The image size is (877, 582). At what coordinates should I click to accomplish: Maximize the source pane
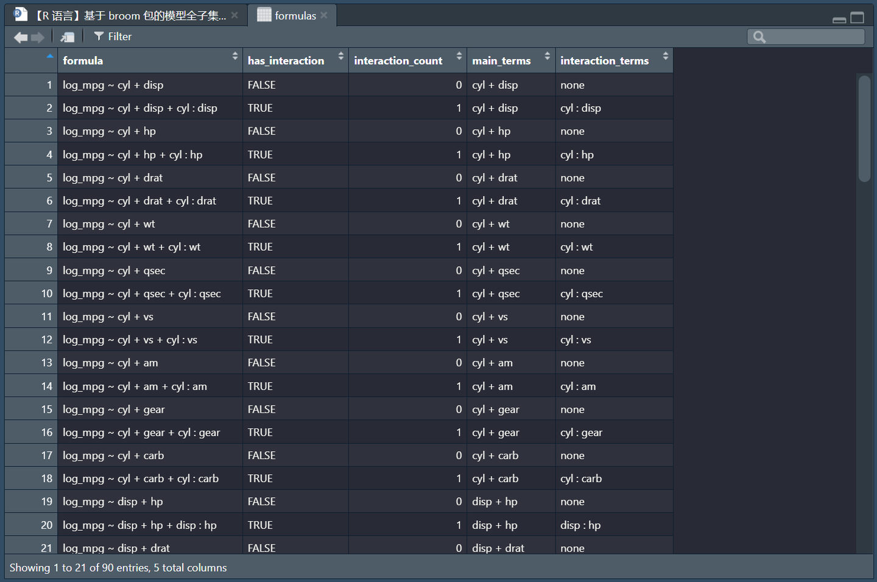coord(857,18)
